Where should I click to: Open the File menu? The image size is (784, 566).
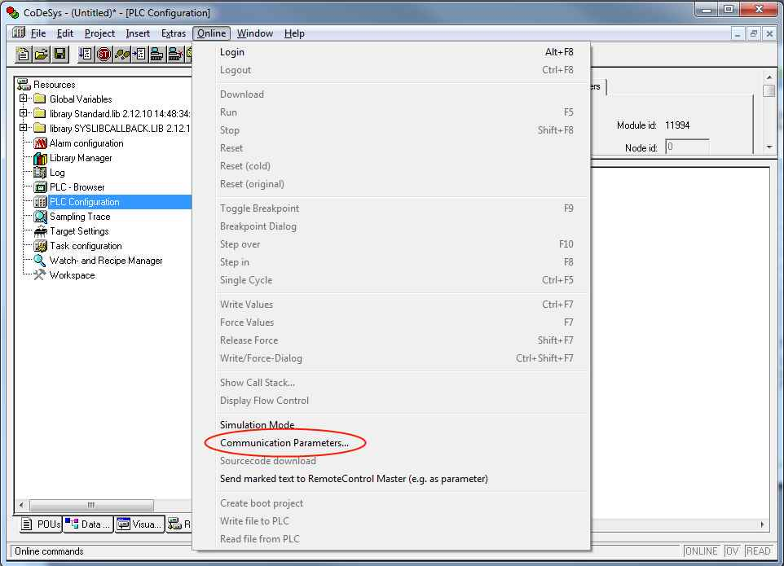(x=38, y=33)
